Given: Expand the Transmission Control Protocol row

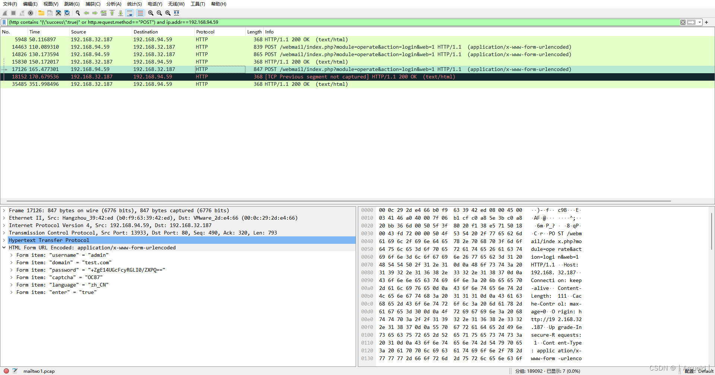Looking at the screenshot, I should (4, 233).
